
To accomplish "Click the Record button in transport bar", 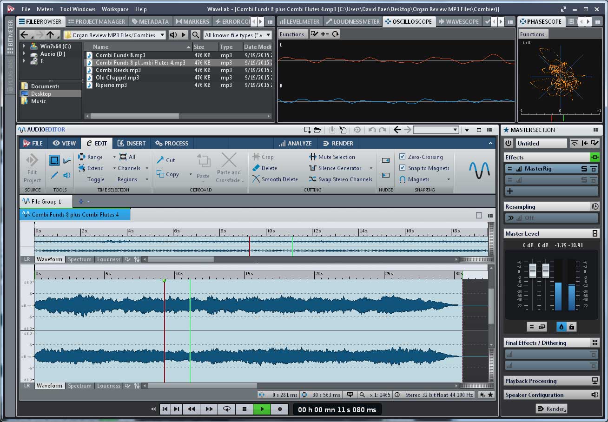I will [x=279, y=409].
